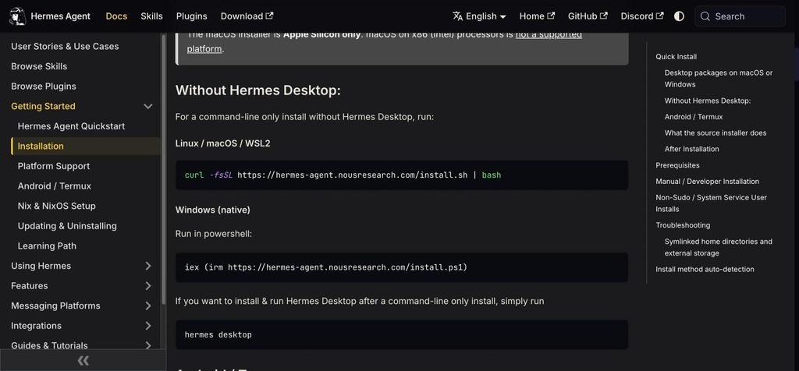Expand the Integrations section chevron
Screen dimensions: 799x371
click(147, 326)
